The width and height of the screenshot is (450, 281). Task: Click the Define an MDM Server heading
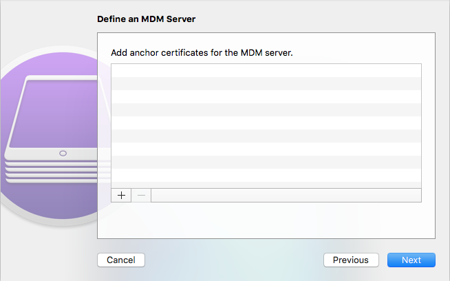pyautogui.click(x=147, y=19)
